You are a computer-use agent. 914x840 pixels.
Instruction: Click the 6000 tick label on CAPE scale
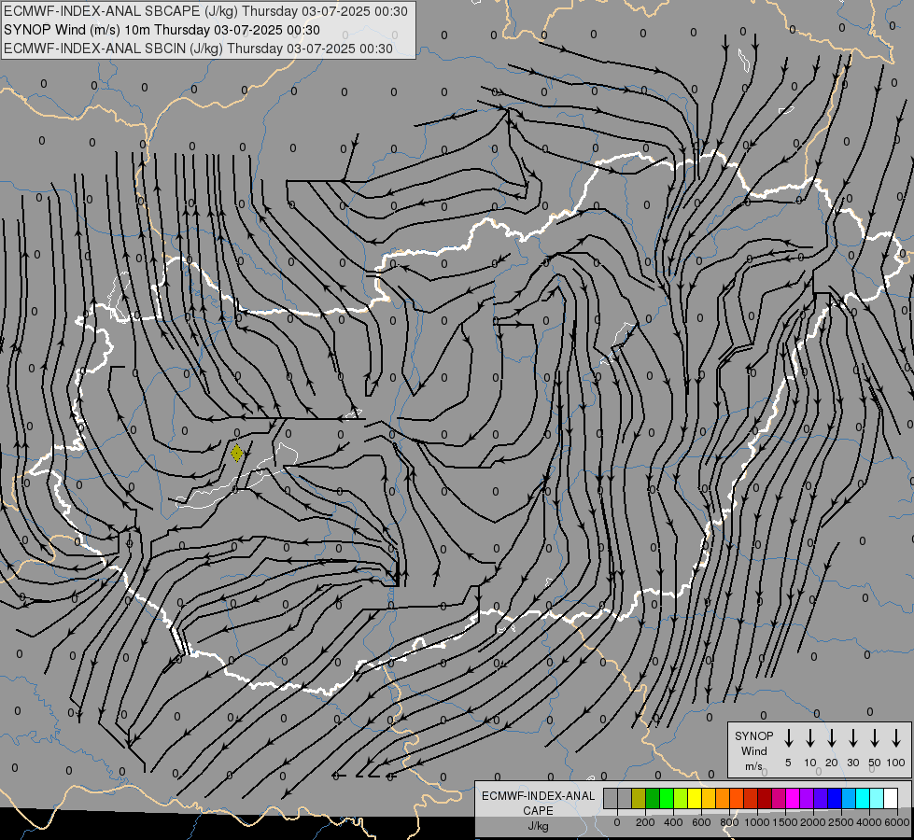click(x=897, y=822)
